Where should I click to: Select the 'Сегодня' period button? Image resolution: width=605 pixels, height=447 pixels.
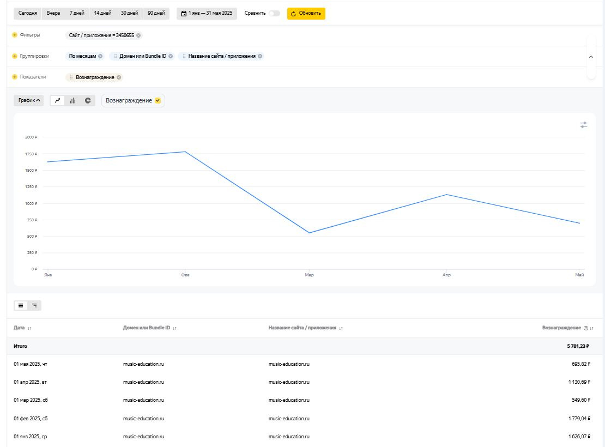(28, 13)
